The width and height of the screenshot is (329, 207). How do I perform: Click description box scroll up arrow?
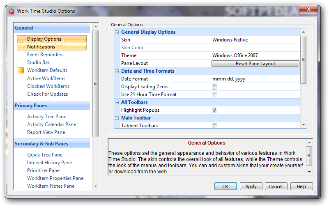pyautogui.click(x=309, y=143)
